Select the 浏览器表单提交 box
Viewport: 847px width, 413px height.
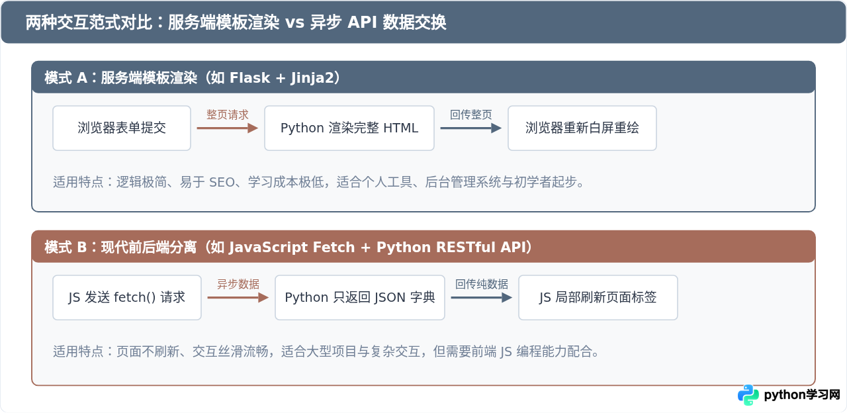point(122,128)
